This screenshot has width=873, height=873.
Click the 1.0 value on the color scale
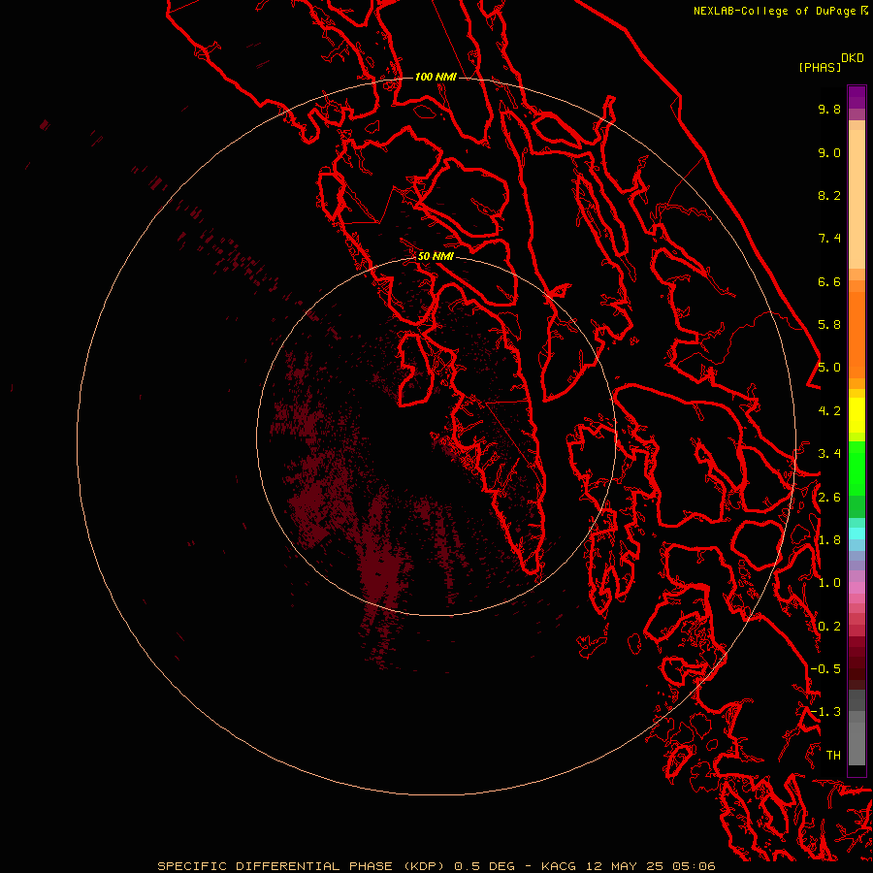tap(829, 583)
